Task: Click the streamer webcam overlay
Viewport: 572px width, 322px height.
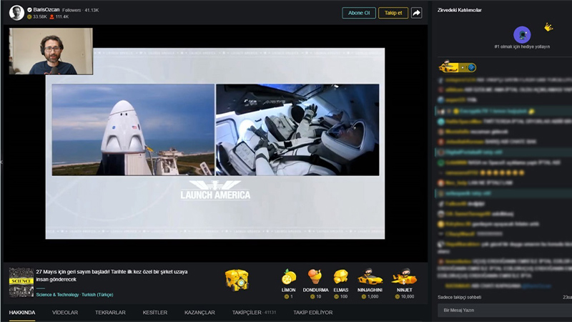Action: point(51,52)
